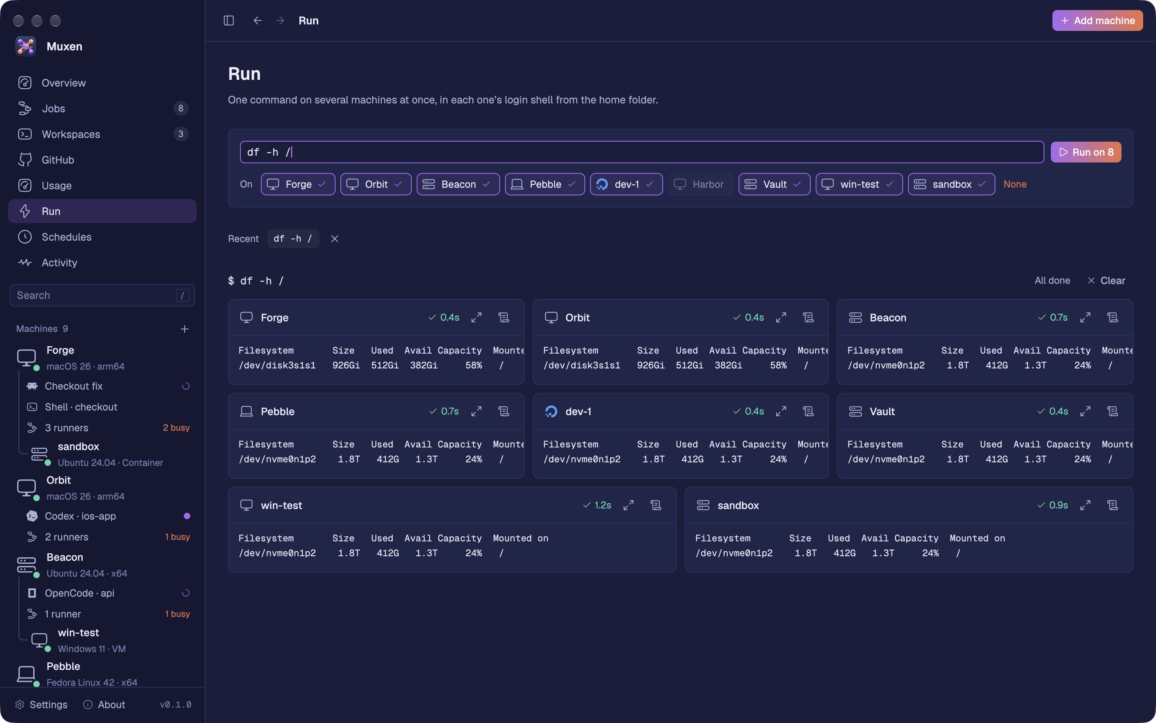Toggle Pebble machine chip

click(x=545, y=184)
